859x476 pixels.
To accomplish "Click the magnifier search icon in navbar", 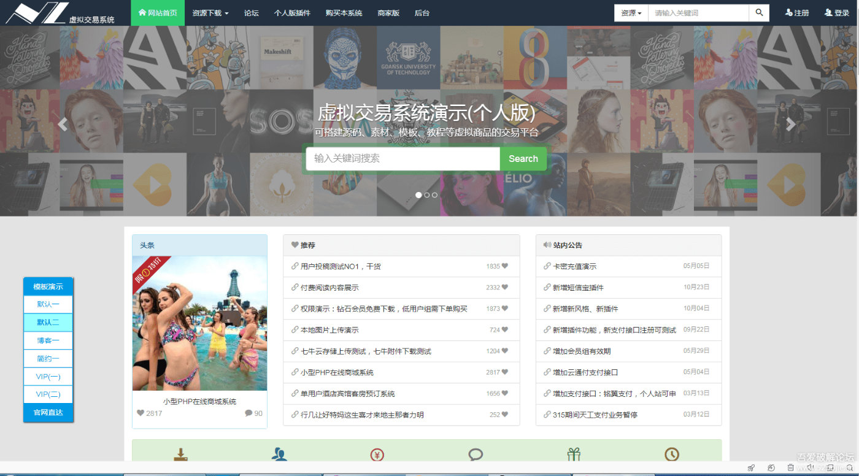I will point(759,13).
